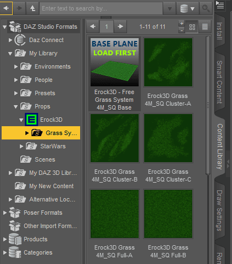Expand the Products node
232x264 pixels.
pyautogui.click(x=5, y=239)
